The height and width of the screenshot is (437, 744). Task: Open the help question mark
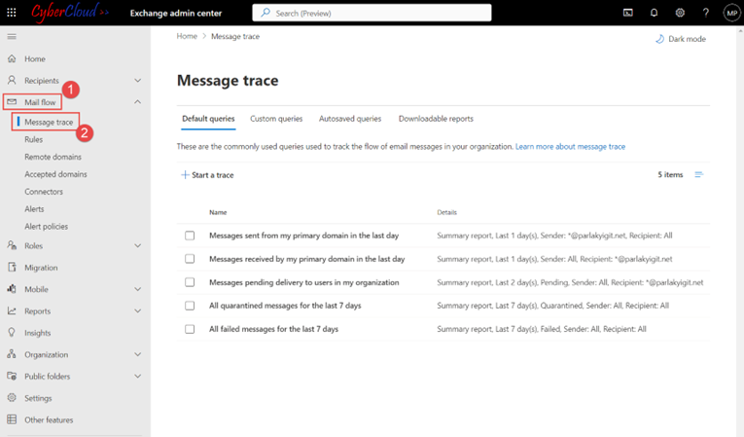tap(706, 13)
